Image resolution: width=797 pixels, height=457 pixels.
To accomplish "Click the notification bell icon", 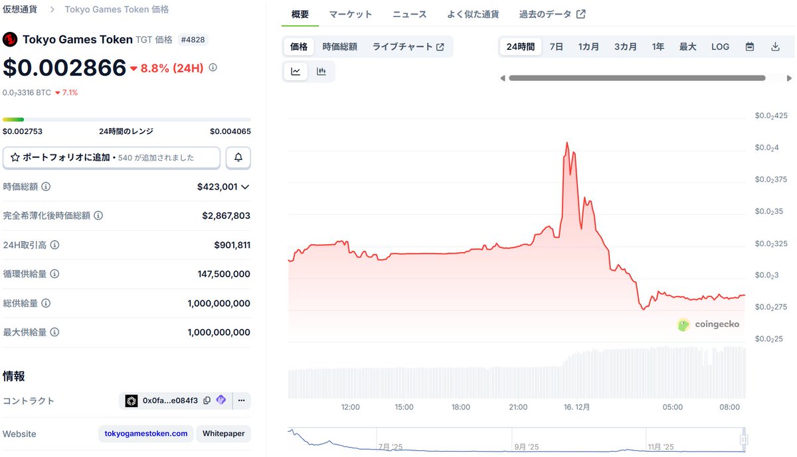I will tap(238, 157).
